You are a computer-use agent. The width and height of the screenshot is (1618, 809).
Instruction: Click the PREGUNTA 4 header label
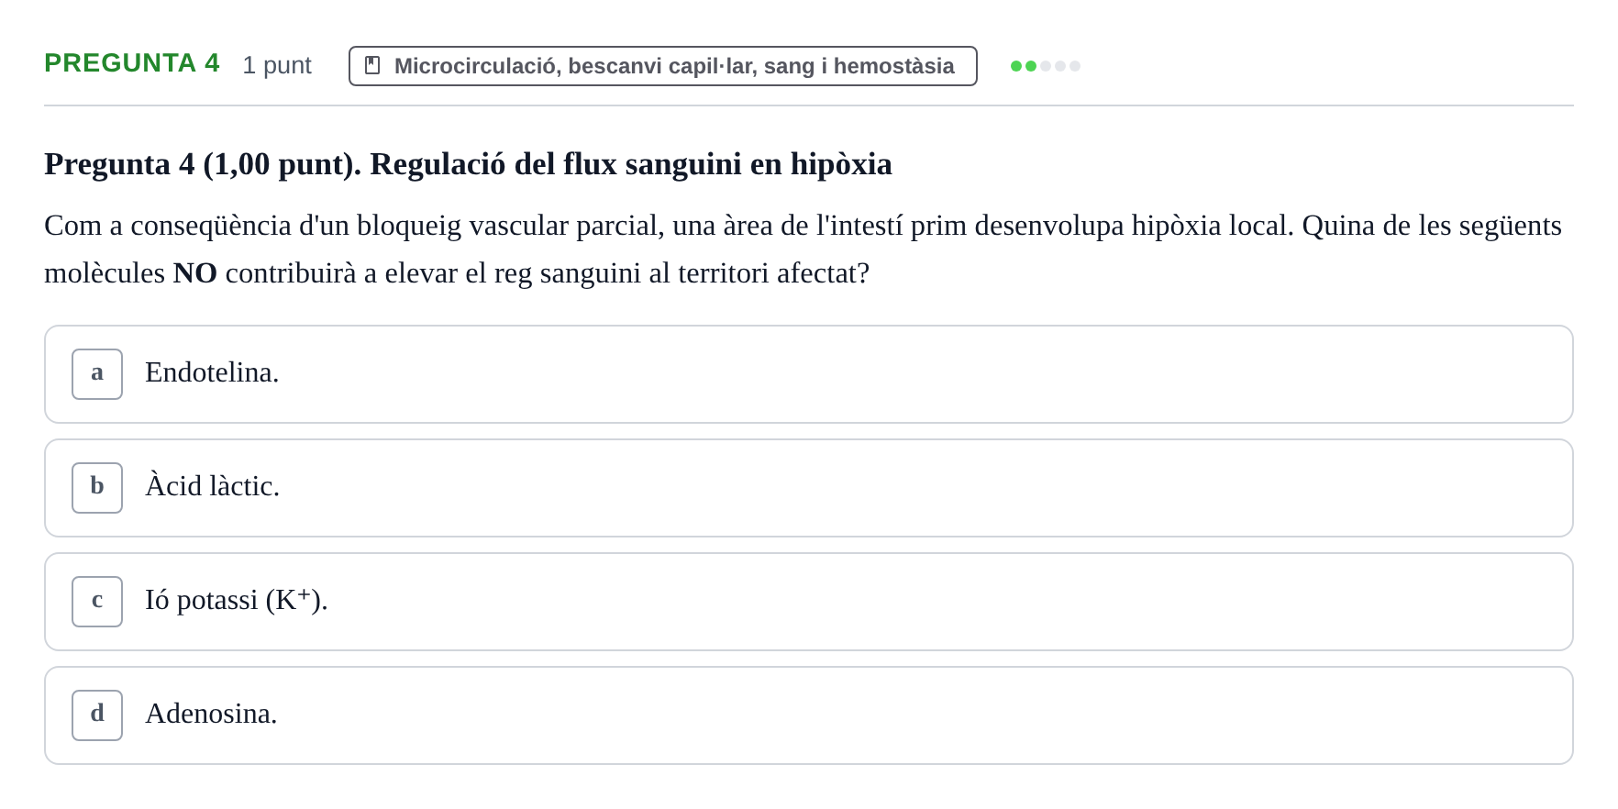(132, 63)
